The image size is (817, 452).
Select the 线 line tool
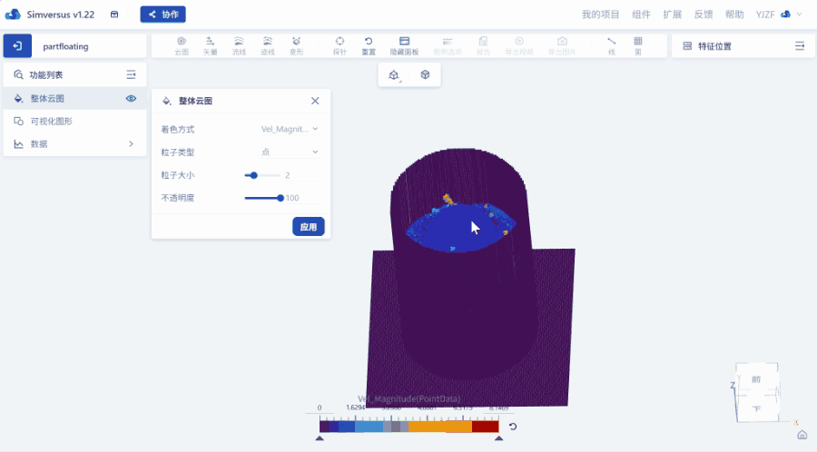point(612,45)
